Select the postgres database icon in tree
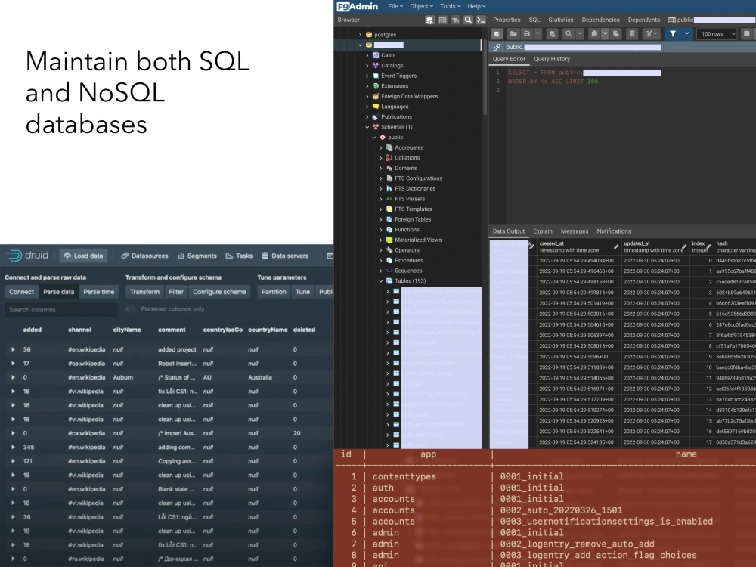 (x=369, y=35)
